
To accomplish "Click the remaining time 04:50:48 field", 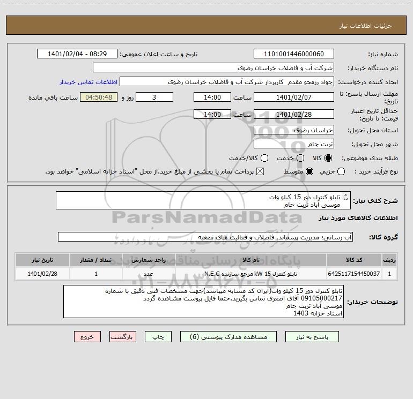I will click(99, 97).
